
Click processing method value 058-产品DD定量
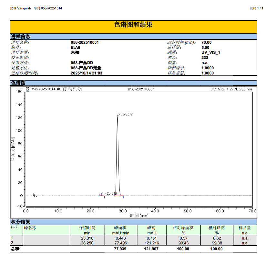click(86, 68)
